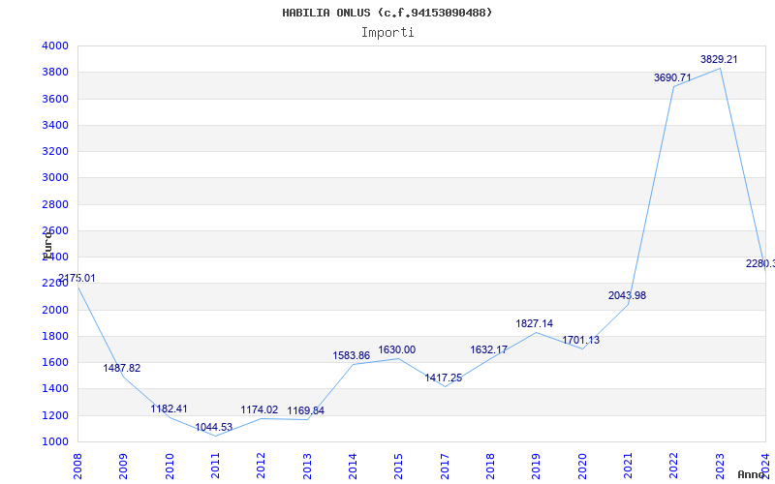The height and width of the screenshot is (484, 775).
Task: Select the 1583.86 data label
Action: (352, 355)
